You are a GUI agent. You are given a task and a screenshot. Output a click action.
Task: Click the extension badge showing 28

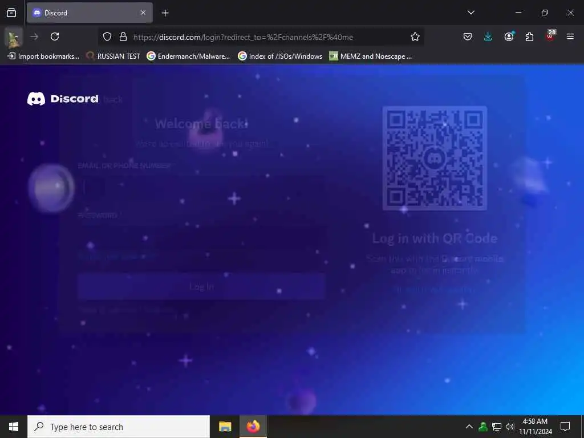tap(550, 36)
